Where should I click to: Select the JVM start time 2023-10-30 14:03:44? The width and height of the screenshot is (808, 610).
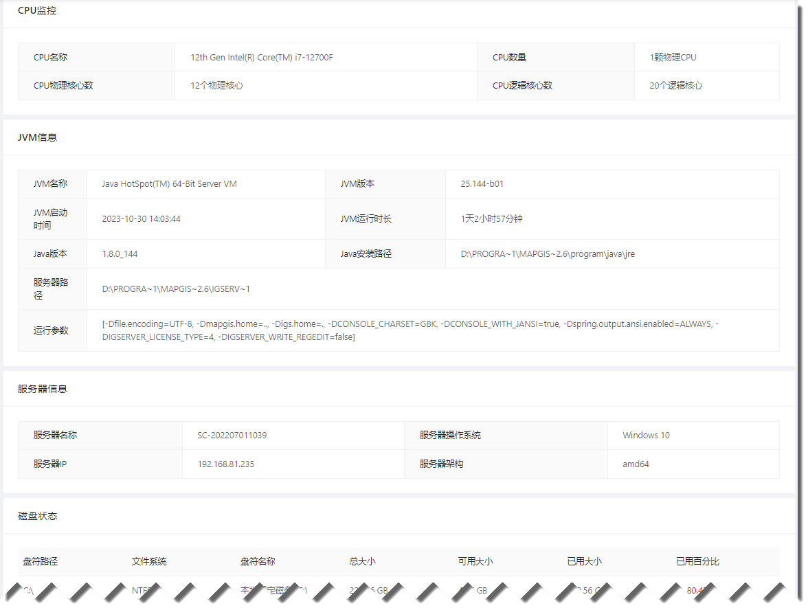click(141, 219)
